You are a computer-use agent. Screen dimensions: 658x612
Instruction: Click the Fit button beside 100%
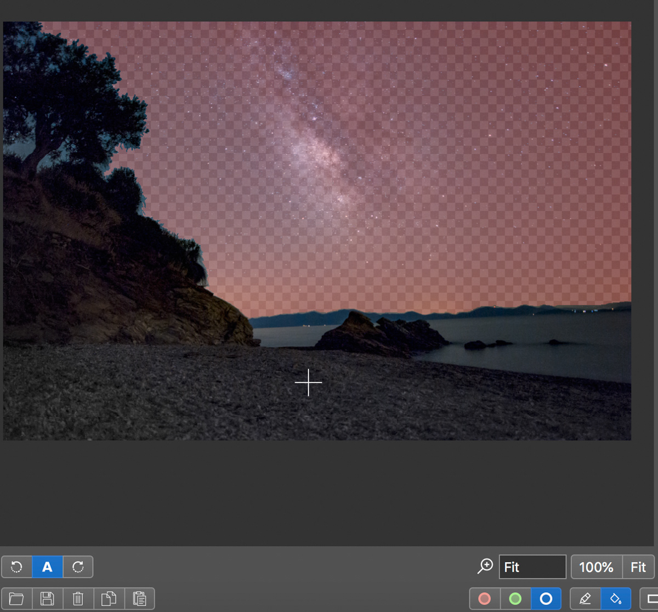(x=638, y=567)
